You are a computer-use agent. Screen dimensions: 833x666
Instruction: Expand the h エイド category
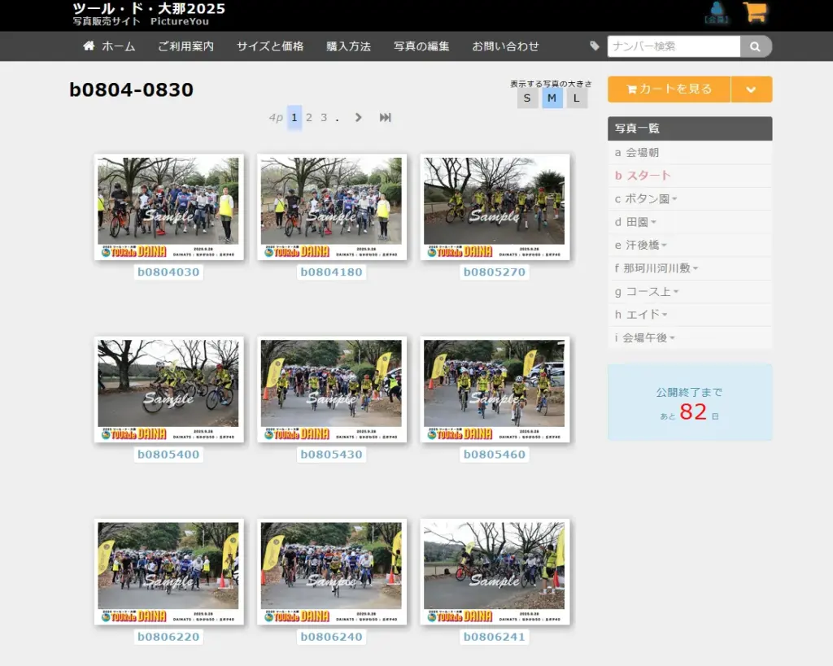pyautogui.click(x=642, y=315)
